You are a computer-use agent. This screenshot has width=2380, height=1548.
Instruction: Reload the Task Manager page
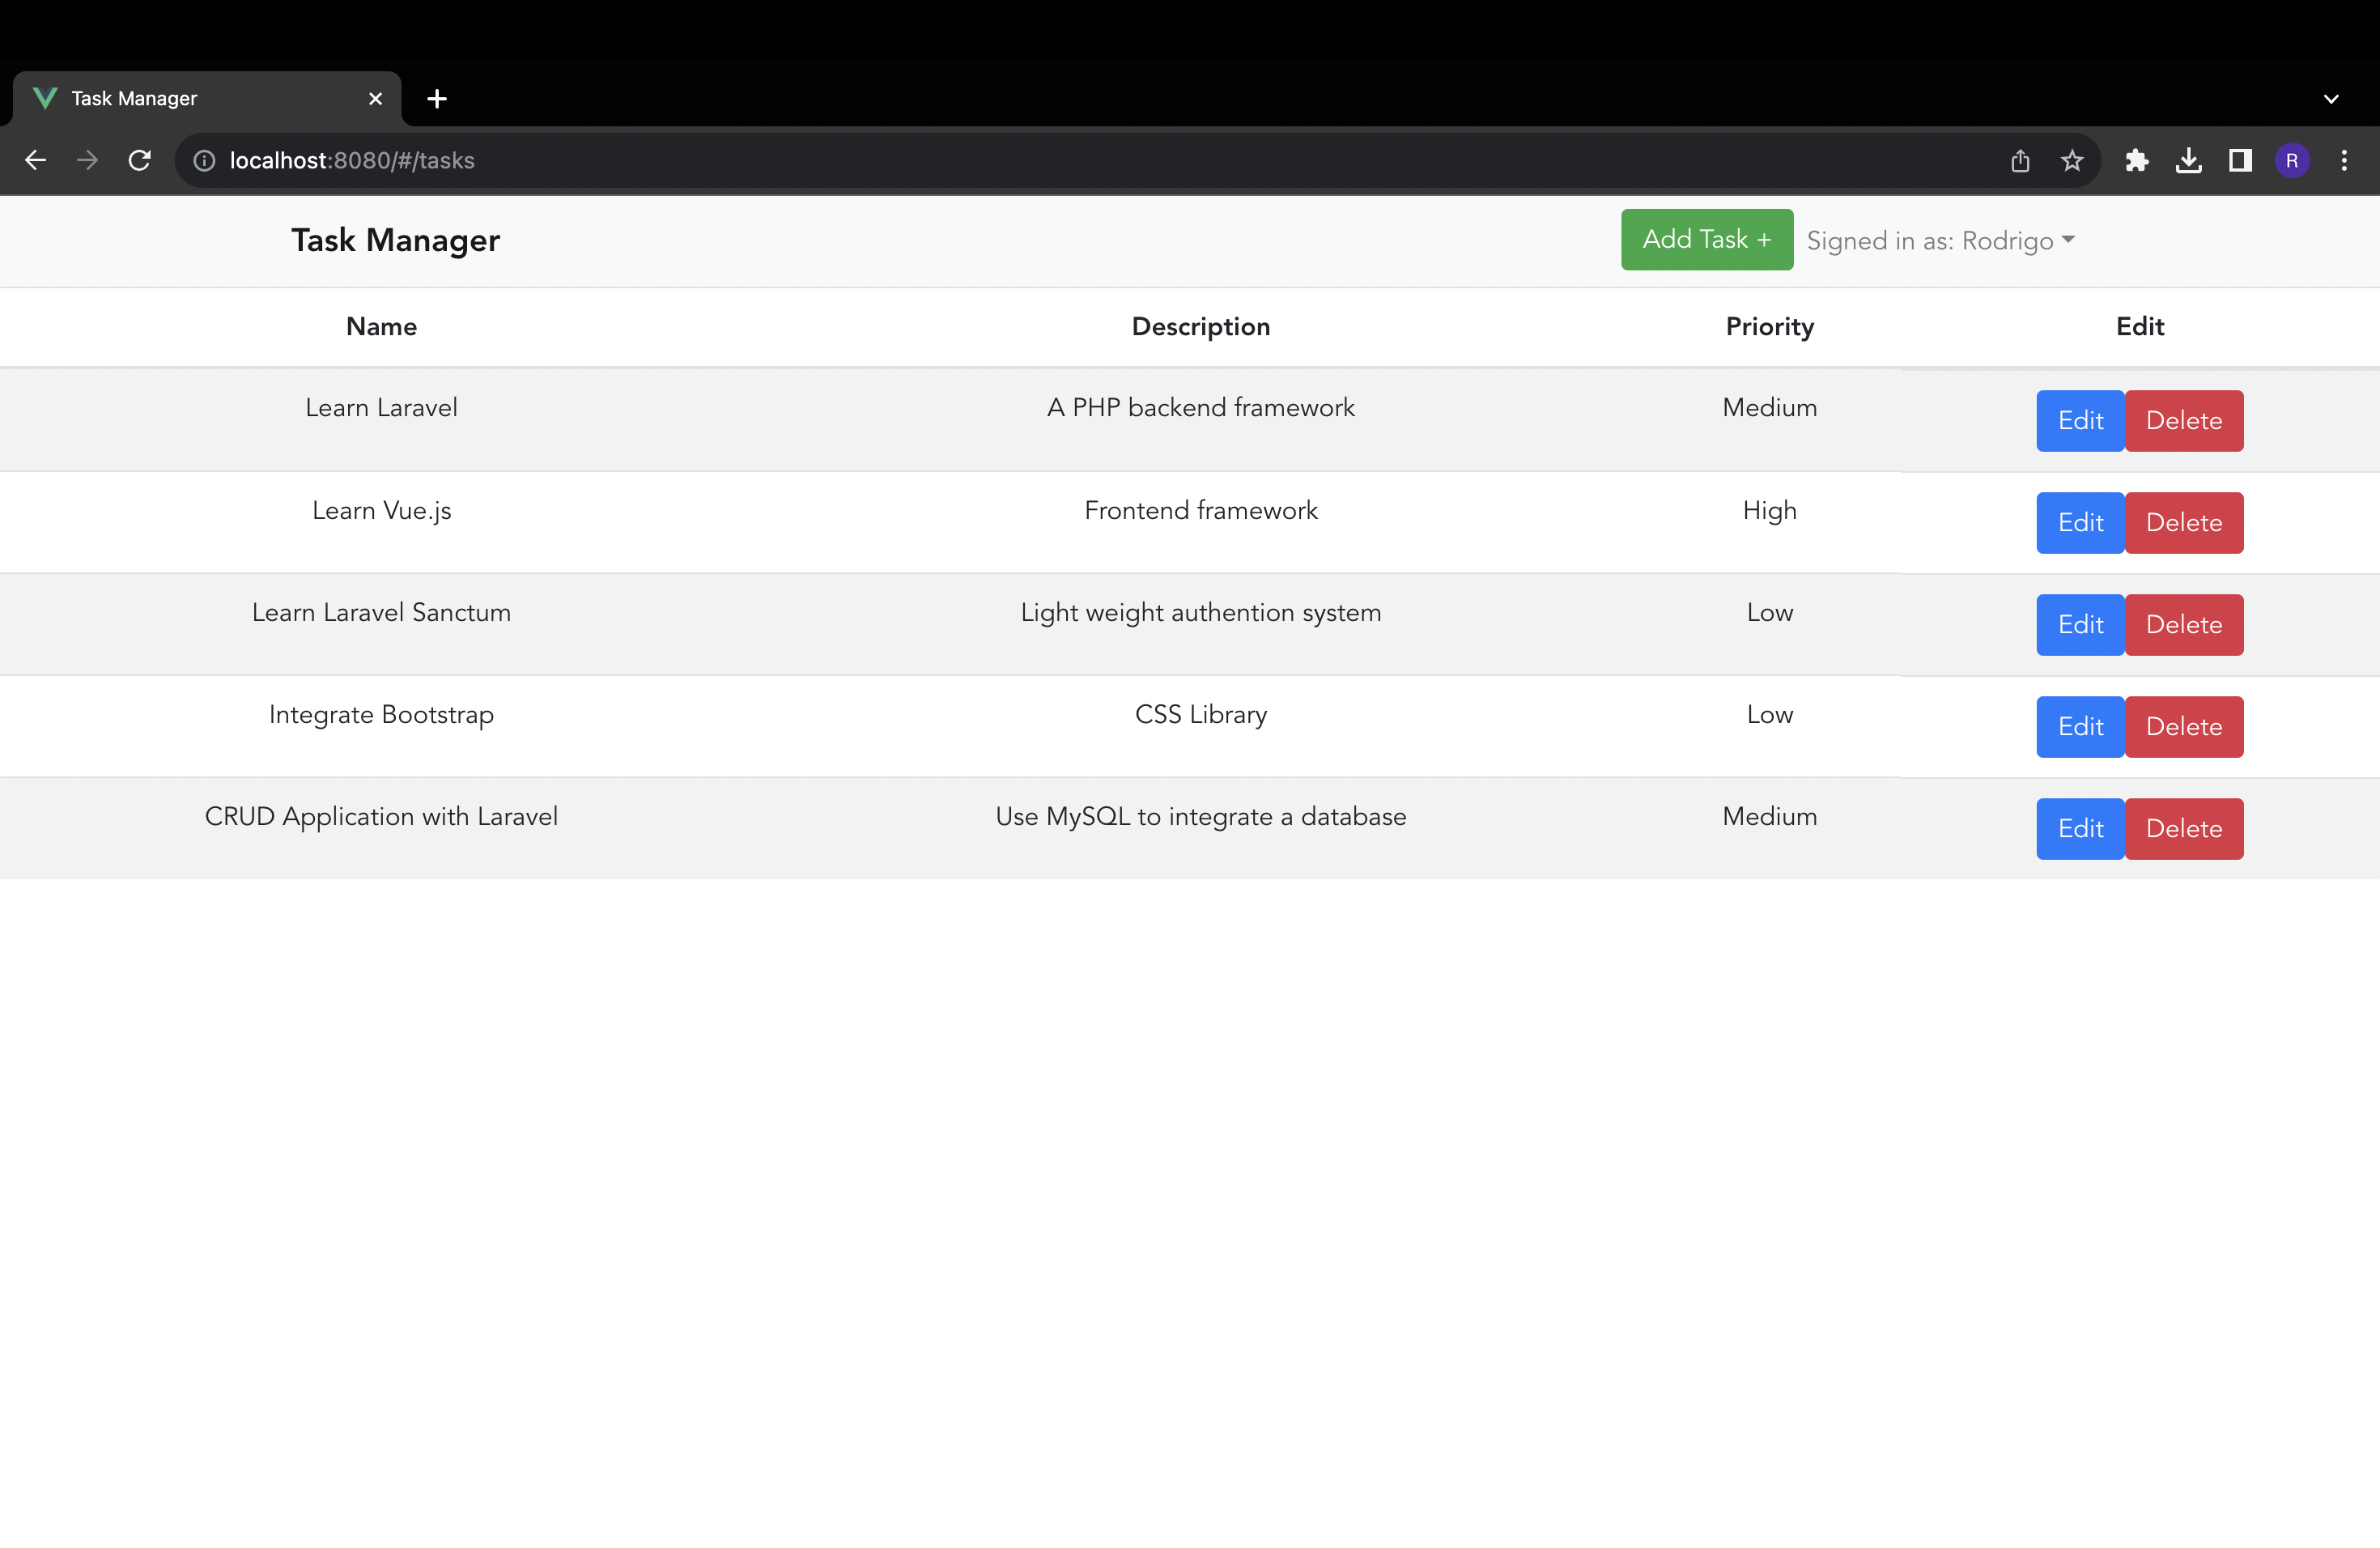coord(140,160)
